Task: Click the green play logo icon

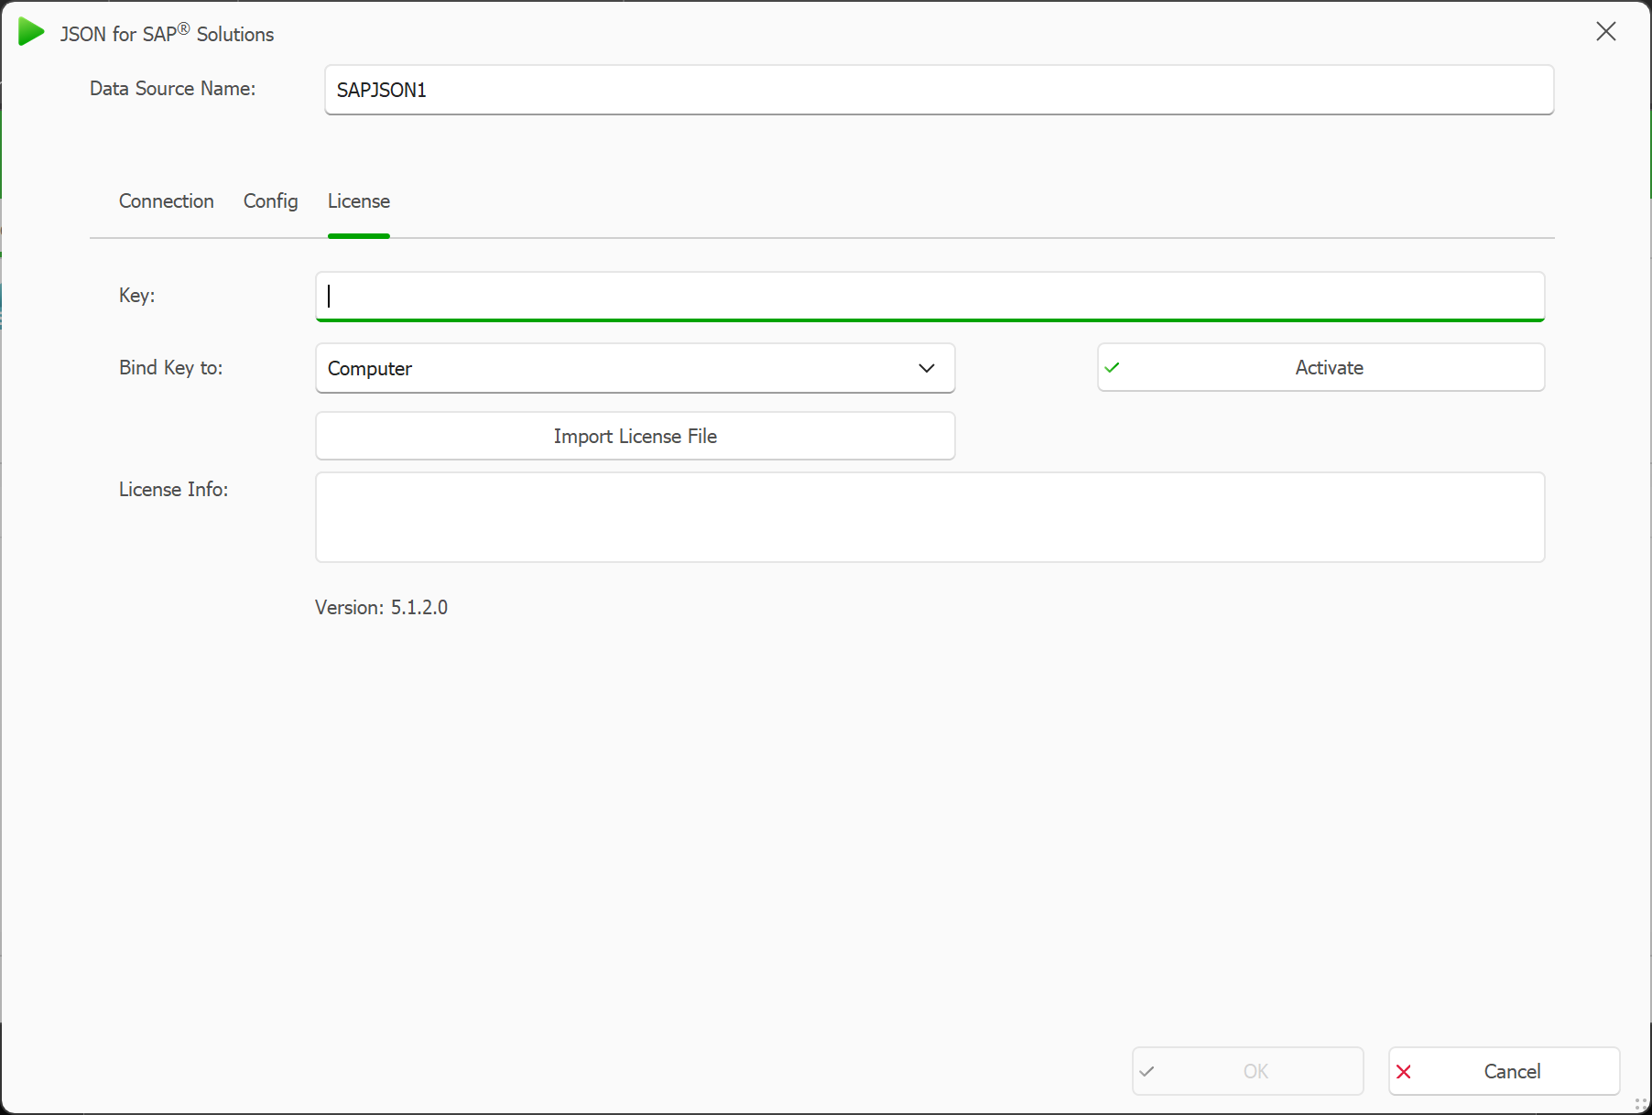Action: [x=31, y=32]
